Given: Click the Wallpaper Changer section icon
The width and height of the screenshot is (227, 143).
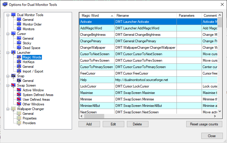Looking at the screenshot, I should pos(14,109).
